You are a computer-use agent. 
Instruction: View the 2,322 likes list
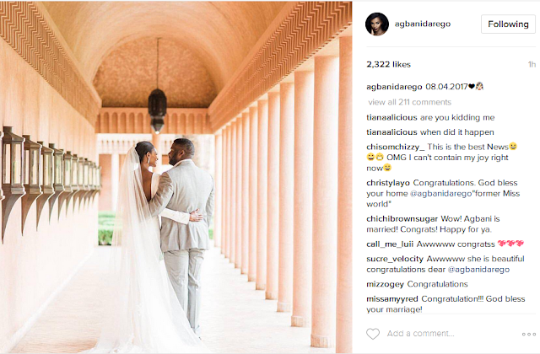(388, 64)
